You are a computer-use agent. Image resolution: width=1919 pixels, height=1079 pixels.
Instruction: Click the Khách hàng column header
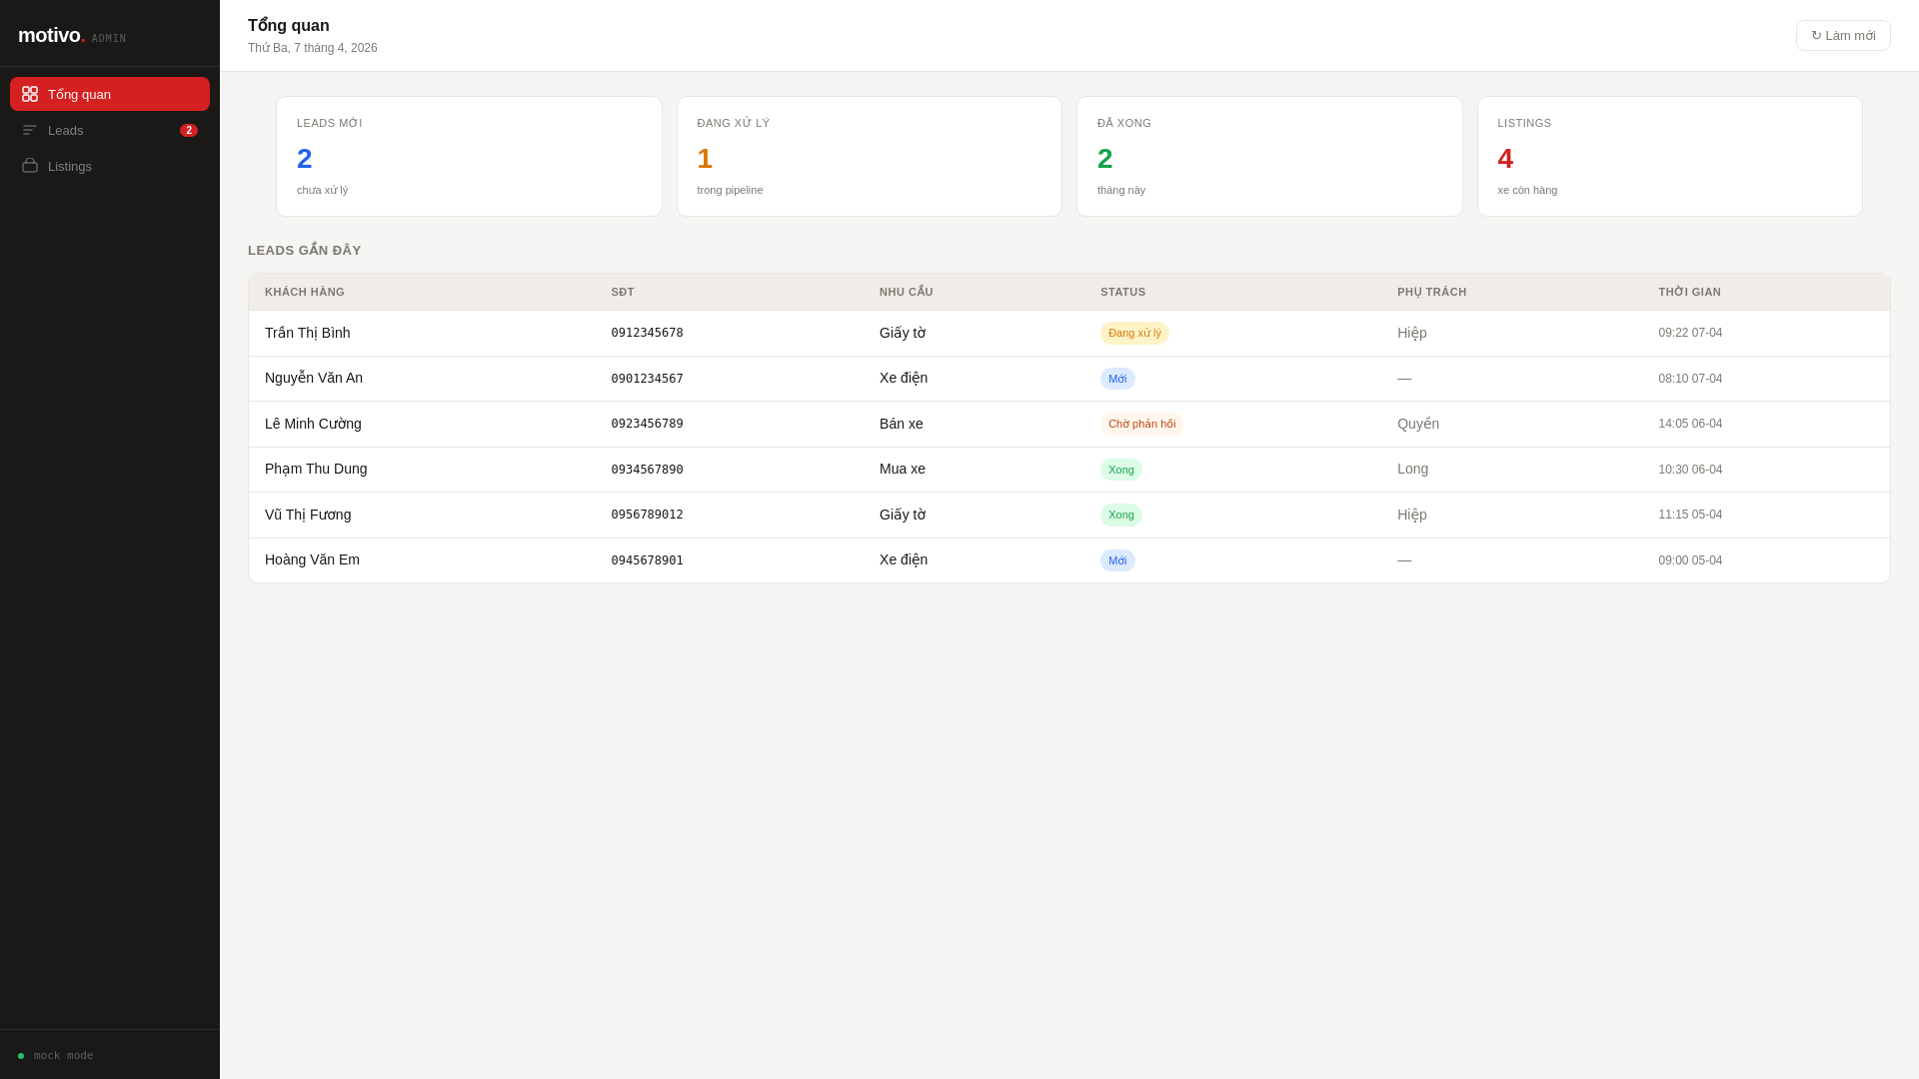(x=305, y=292)
